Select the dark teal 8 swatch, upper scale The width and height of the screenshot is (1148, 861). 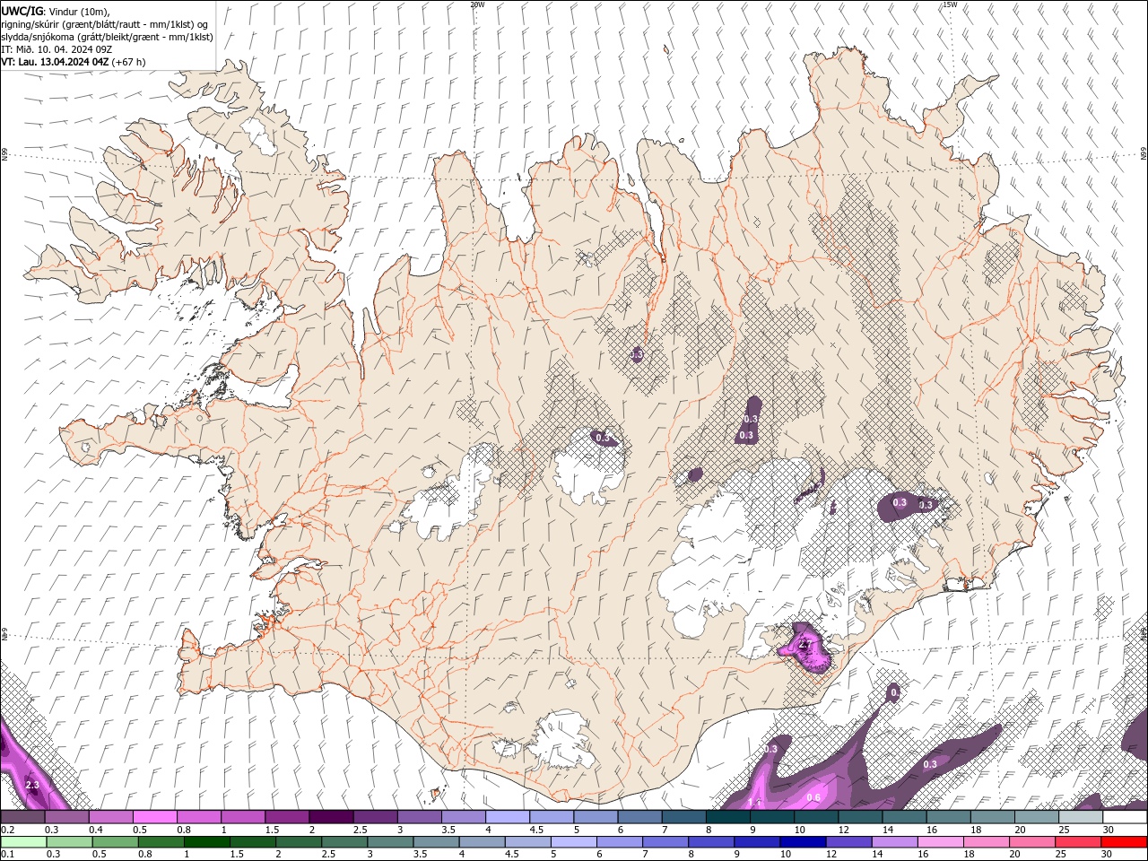tap(728, 817)
